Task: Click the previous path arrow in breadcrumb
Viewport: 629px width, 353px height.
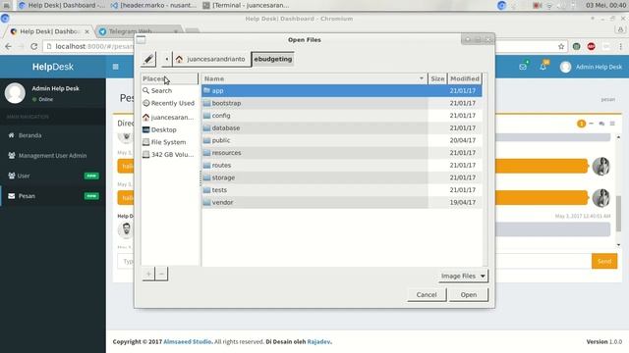Action: [x=166, y=59]
